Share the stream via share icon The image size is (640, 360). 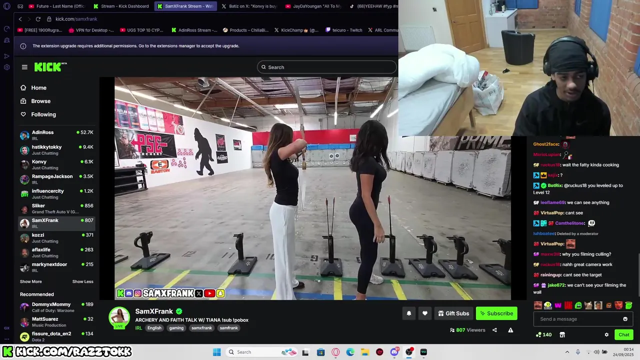coord(494,330)
